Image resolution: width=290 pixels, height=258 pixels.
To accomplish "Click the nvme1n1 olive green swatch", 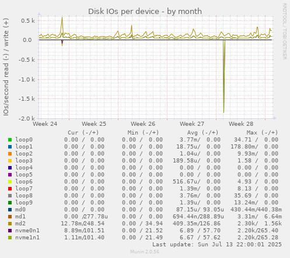I will (10, 238).
